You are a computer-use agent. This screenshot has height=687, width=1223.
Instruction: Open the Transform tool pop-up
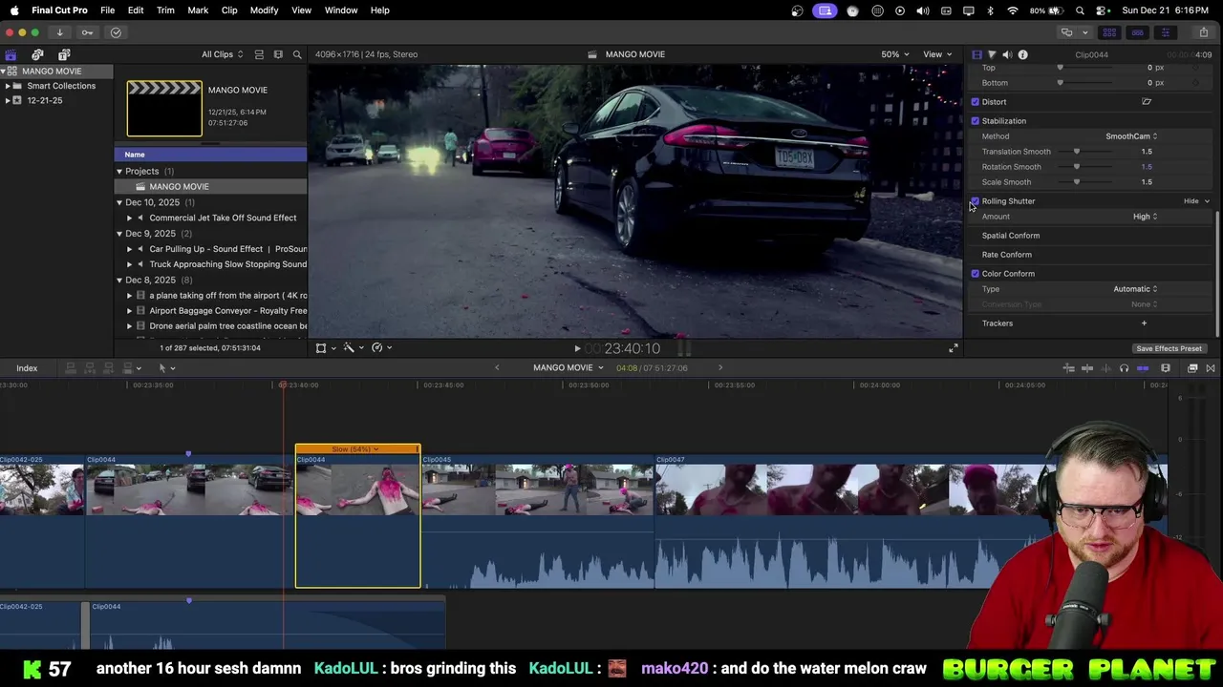click(325, 348)
